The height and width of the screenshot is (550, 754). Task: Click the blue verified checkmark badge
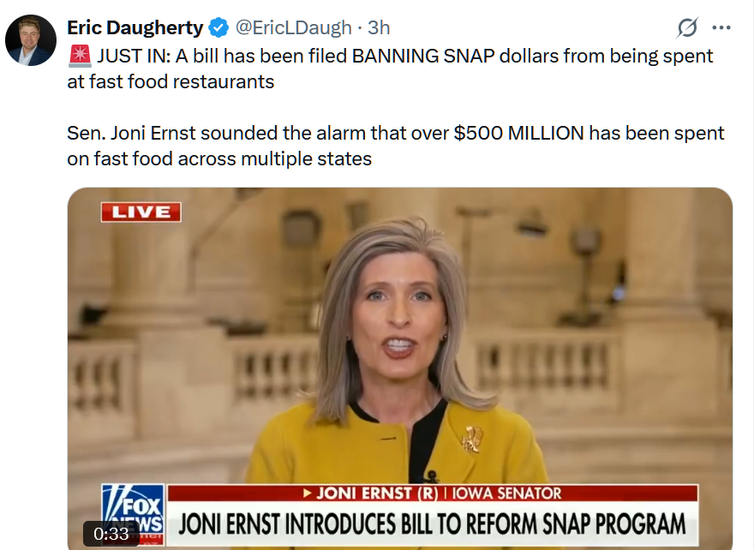pyautogui.click(x=218, y=27)
